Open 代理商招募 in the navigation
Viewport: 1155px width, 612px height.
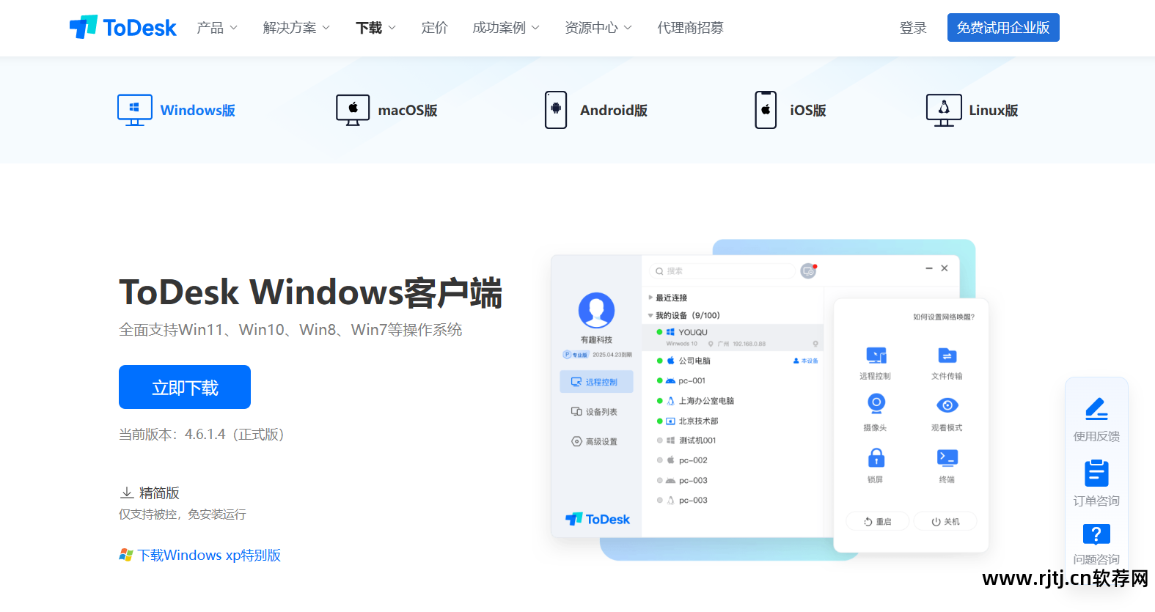click(690, 28)
